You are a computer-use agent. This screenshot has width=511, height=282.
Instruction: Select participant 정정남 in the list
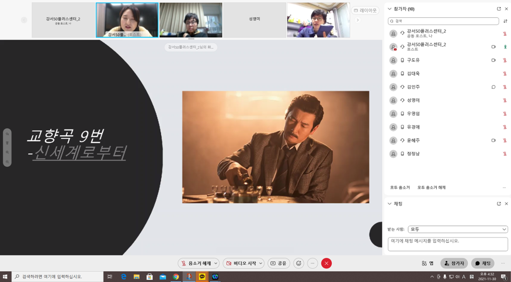coord(446,154)
